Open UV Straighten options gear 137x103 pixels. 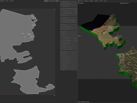click(76, 38)
